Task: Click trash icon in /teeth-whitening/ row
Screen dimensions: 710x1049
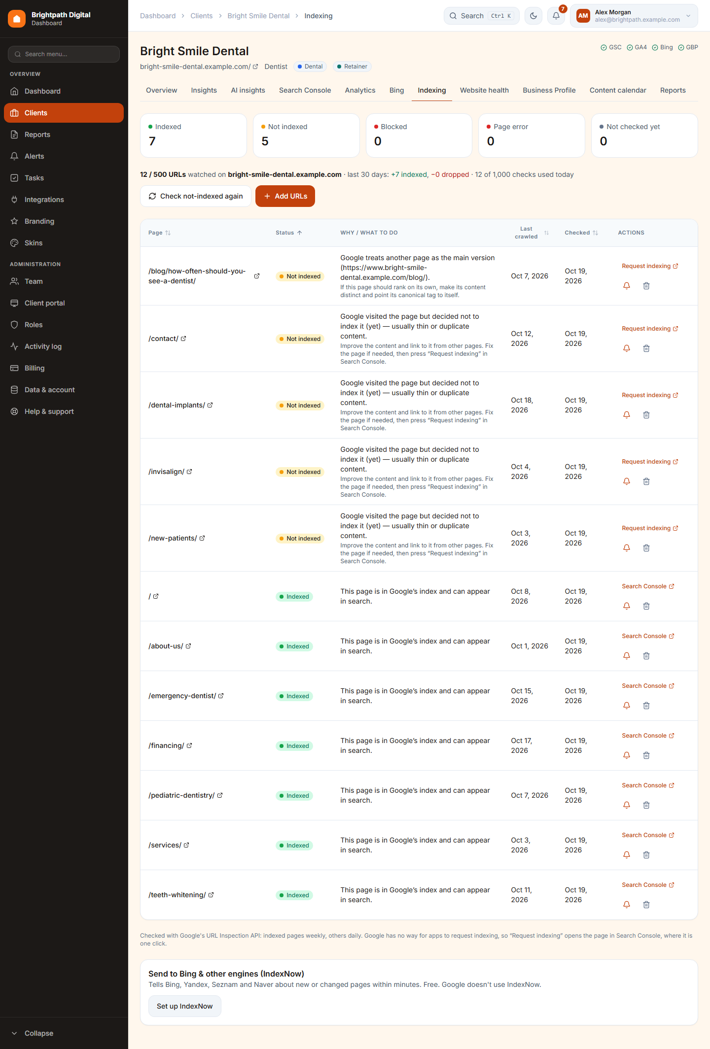Action: coord(646,905)
